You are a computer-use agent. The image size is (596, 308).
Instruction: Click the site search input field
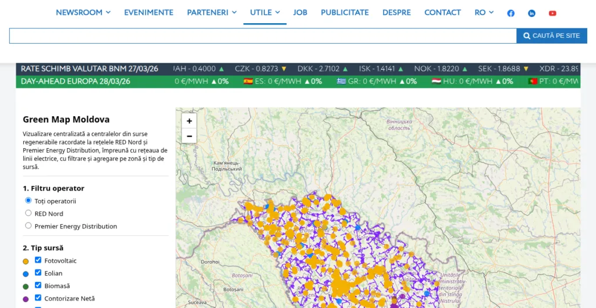click(262, 36)
